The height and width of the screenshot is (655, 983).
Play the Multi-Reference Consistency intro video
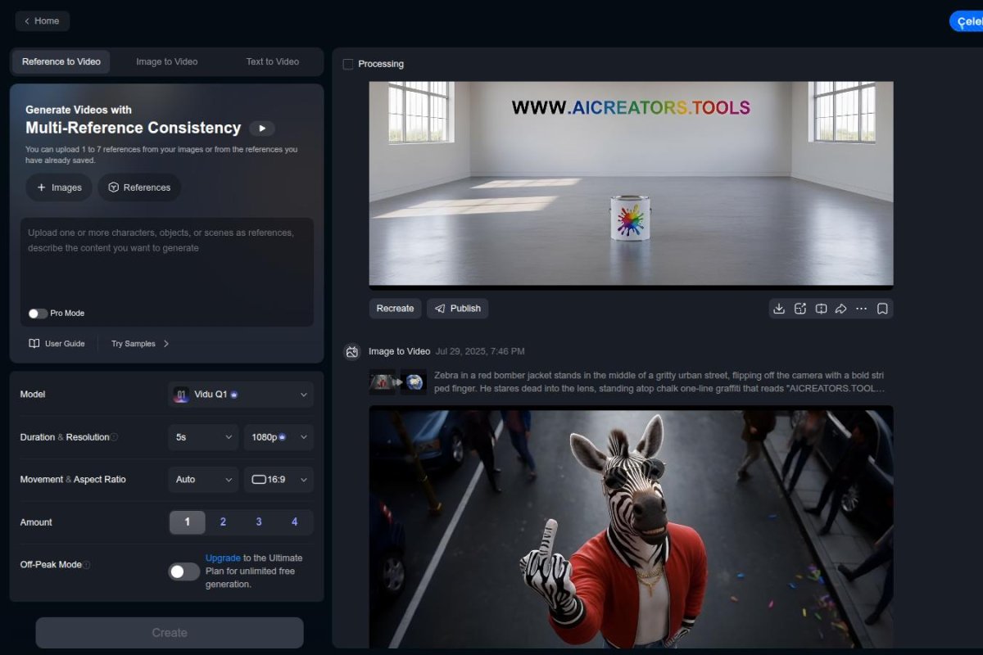[263, 129]
